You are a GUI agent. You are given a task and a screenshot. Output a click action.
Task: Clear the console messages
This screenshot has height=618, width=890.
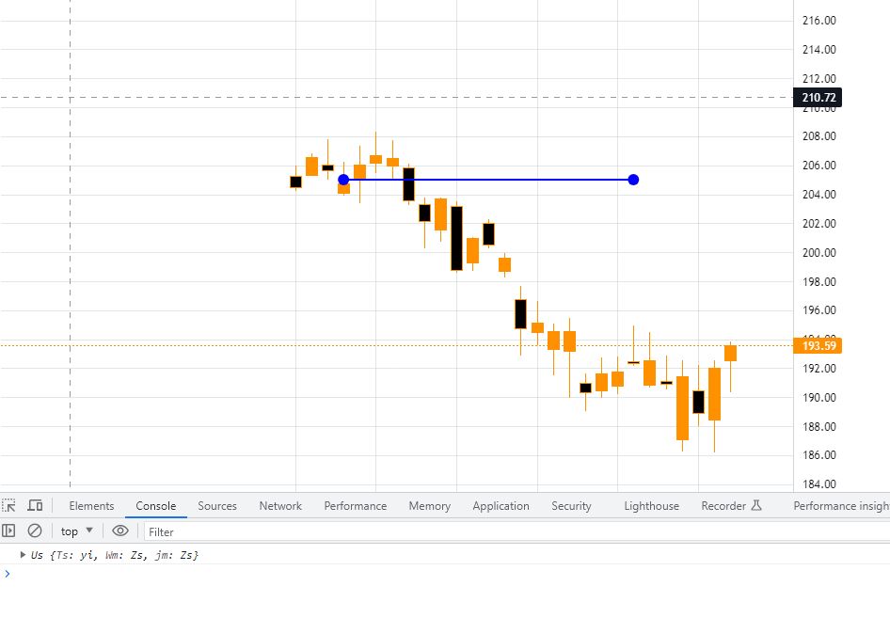click(35, 531)
